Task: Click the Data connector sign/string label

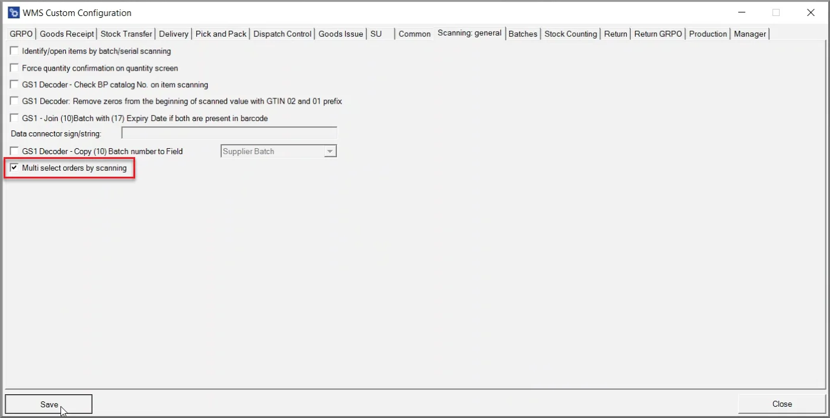Action: click(56, 134)
